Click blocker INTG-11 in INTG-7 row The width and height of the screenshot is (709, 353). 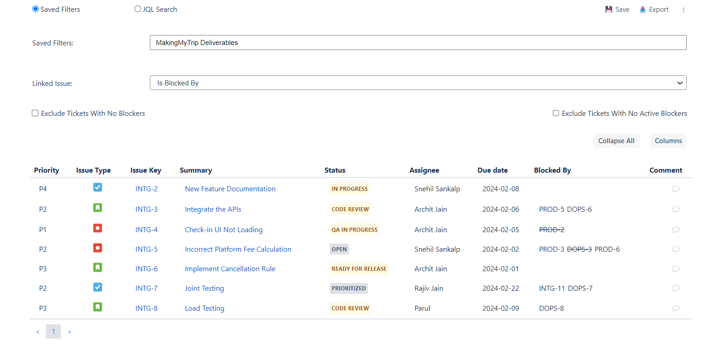[552, 288]
